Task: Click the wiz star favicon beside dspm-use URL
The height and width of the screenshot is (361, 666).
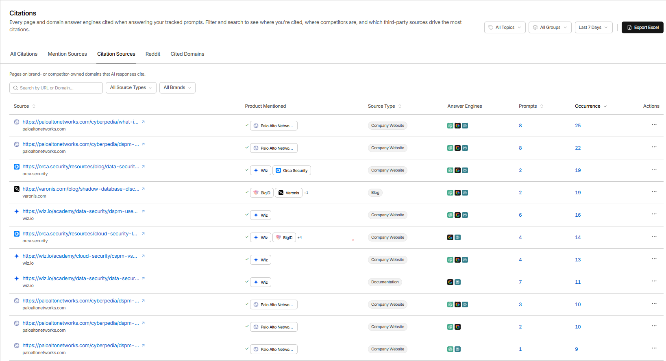Action: (x=17, y=211)
